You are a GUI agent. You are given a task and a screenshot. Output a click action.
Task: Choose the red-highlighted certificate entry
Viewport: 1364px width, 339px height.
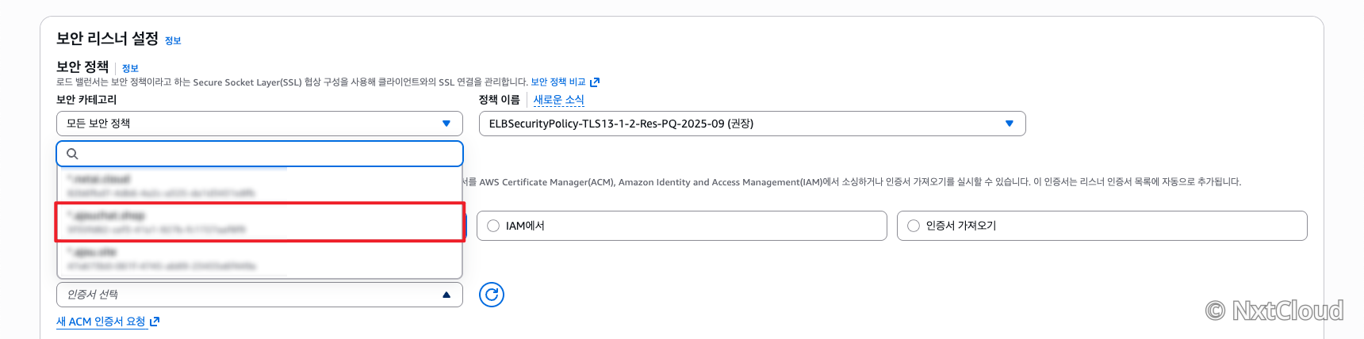[x=259, y=222]
